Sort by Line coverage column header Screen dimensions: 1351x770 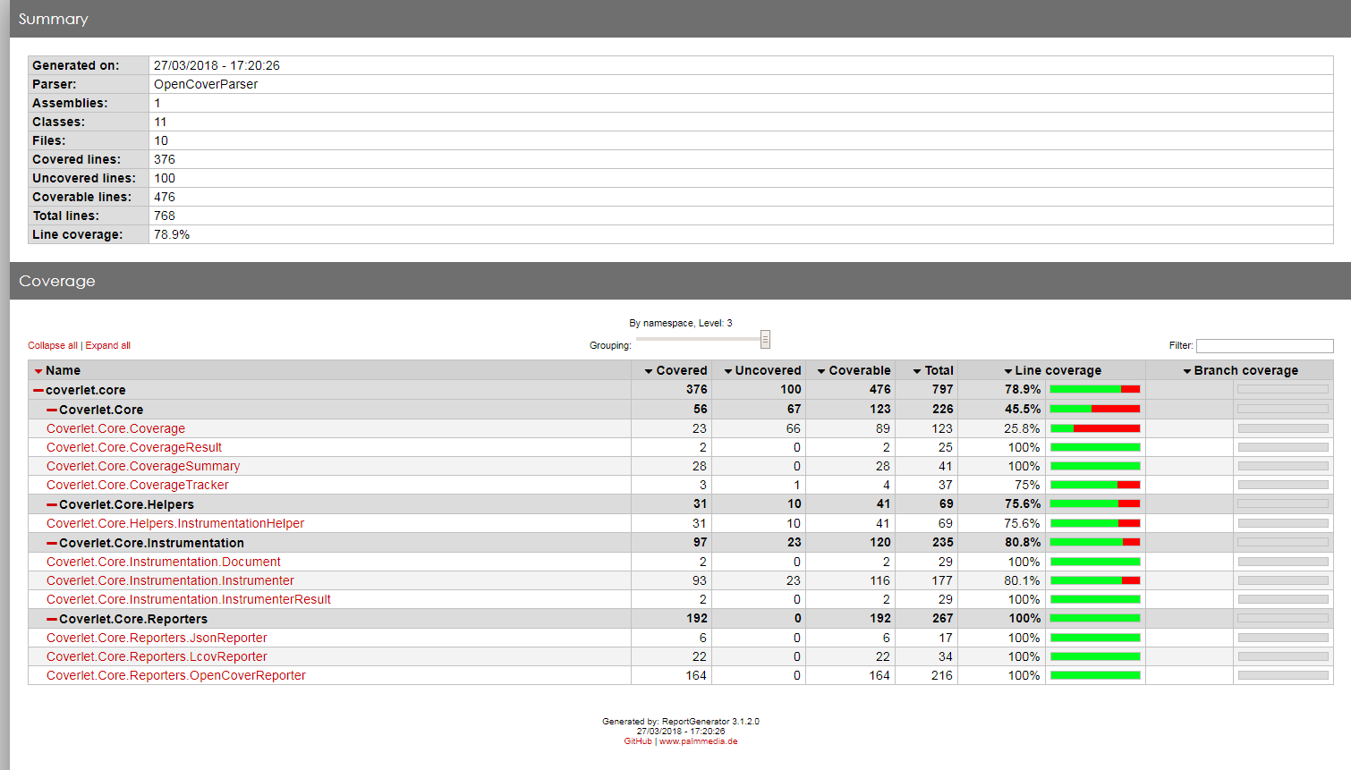coord(1052,370)
